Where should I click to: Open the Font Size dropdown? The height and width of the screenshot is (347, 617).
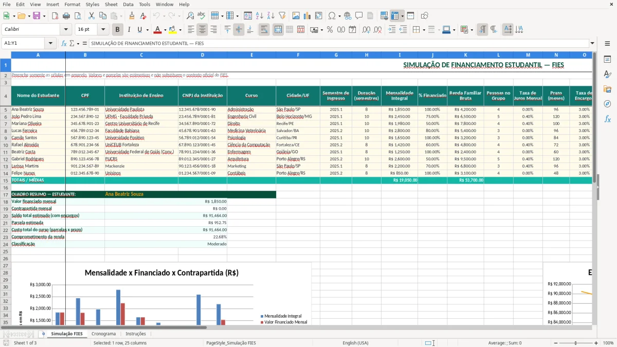point(103,30)
